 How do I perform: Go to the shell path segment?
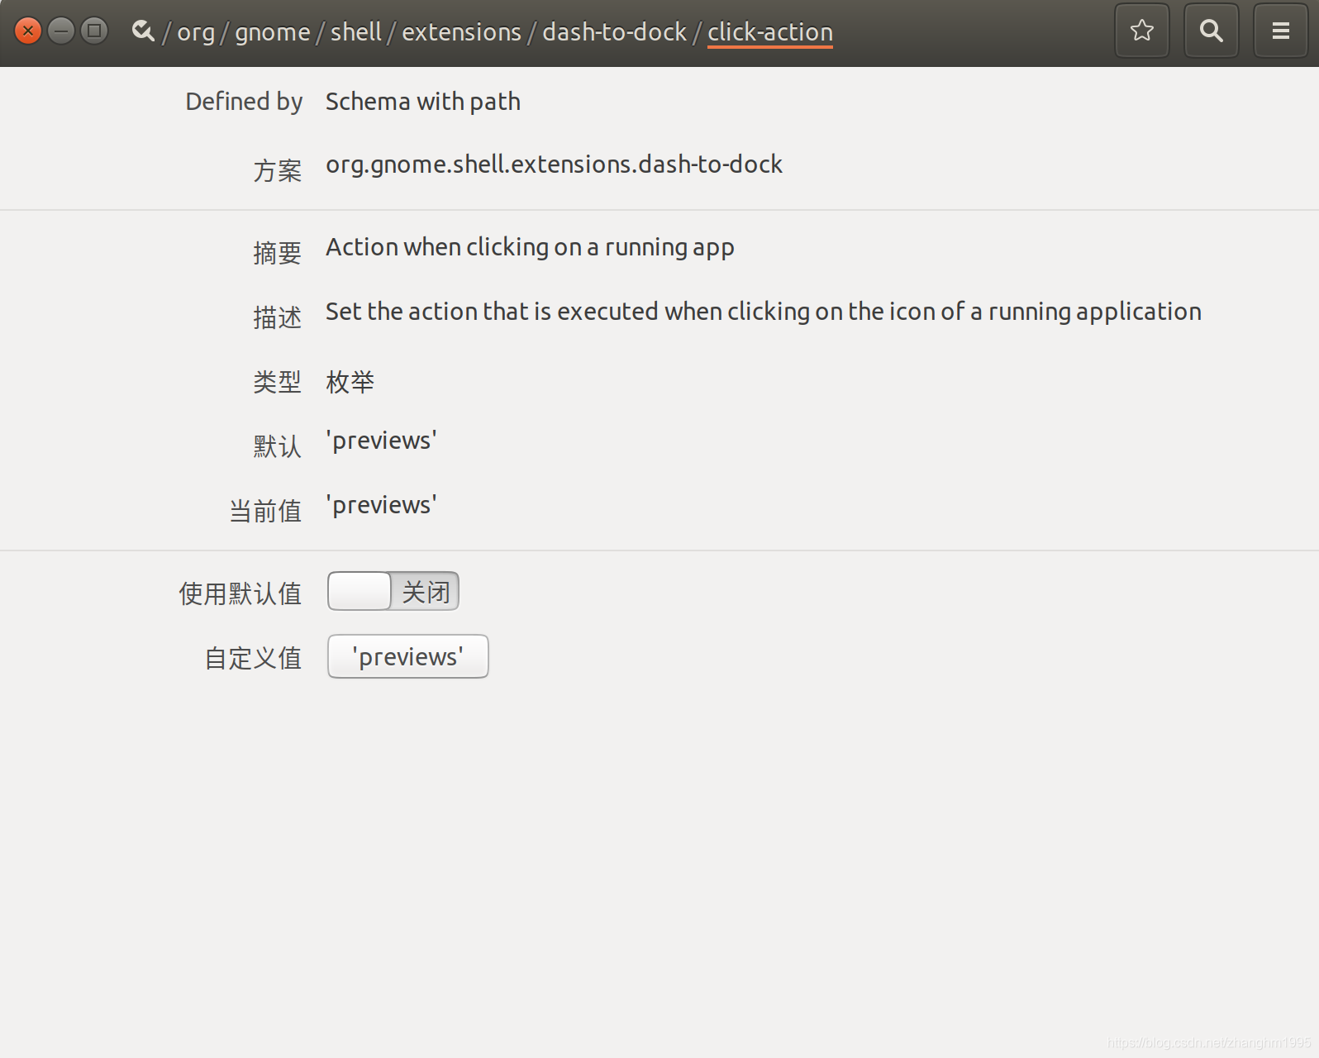click(356, 31)
